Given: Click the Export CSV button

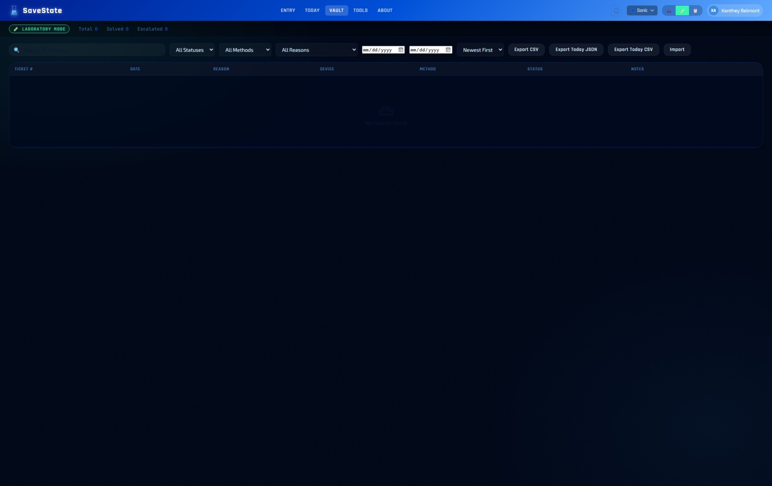Looking at the screenshot, I should (526, 49).
